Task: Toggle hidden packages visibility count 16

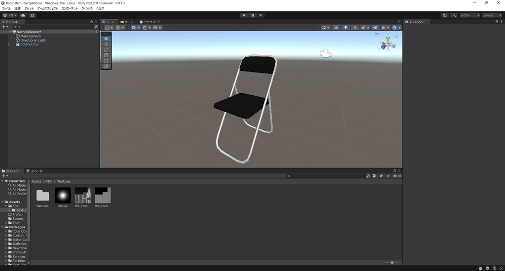Action: pos(397,176)
